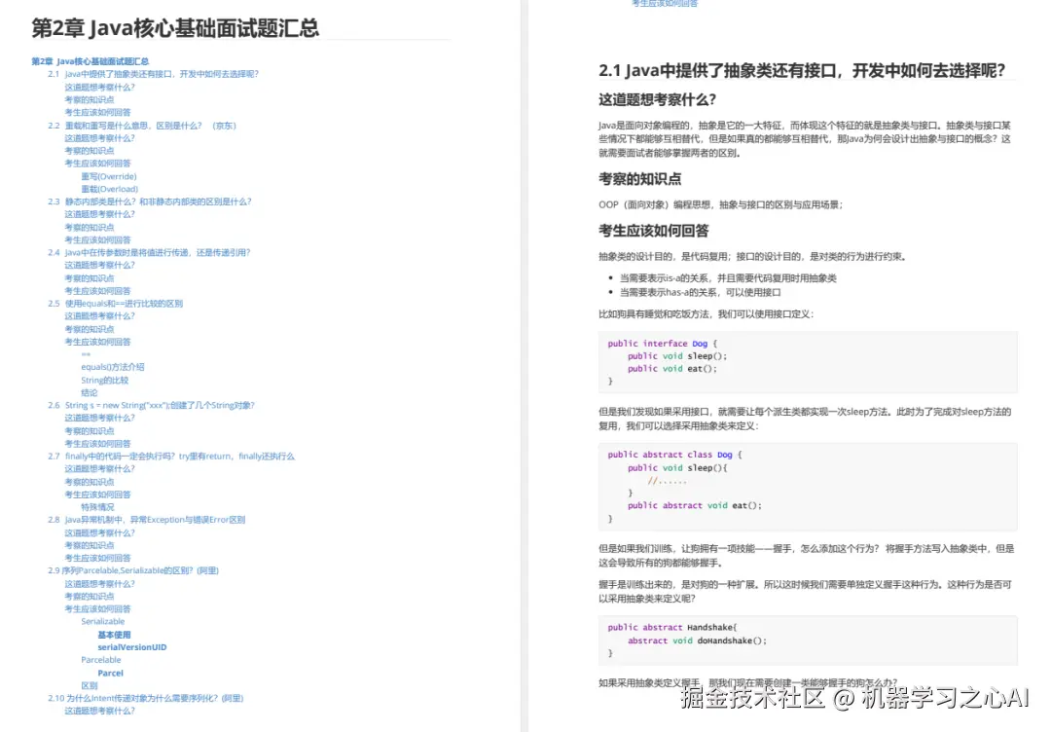
Task: Click paragraph starting 握手是训练出来的
Action: (x=805, y=591)
